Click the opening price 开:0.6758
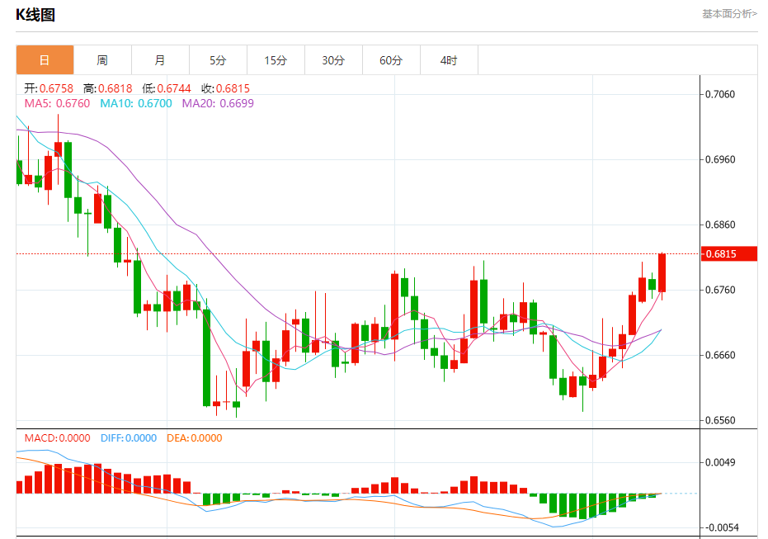The image size is (768, 539). point(49,88)
